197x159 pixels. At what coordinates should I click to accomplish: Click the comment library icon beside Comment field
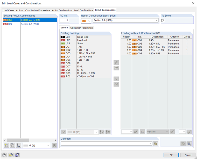[x=156, y=143]
